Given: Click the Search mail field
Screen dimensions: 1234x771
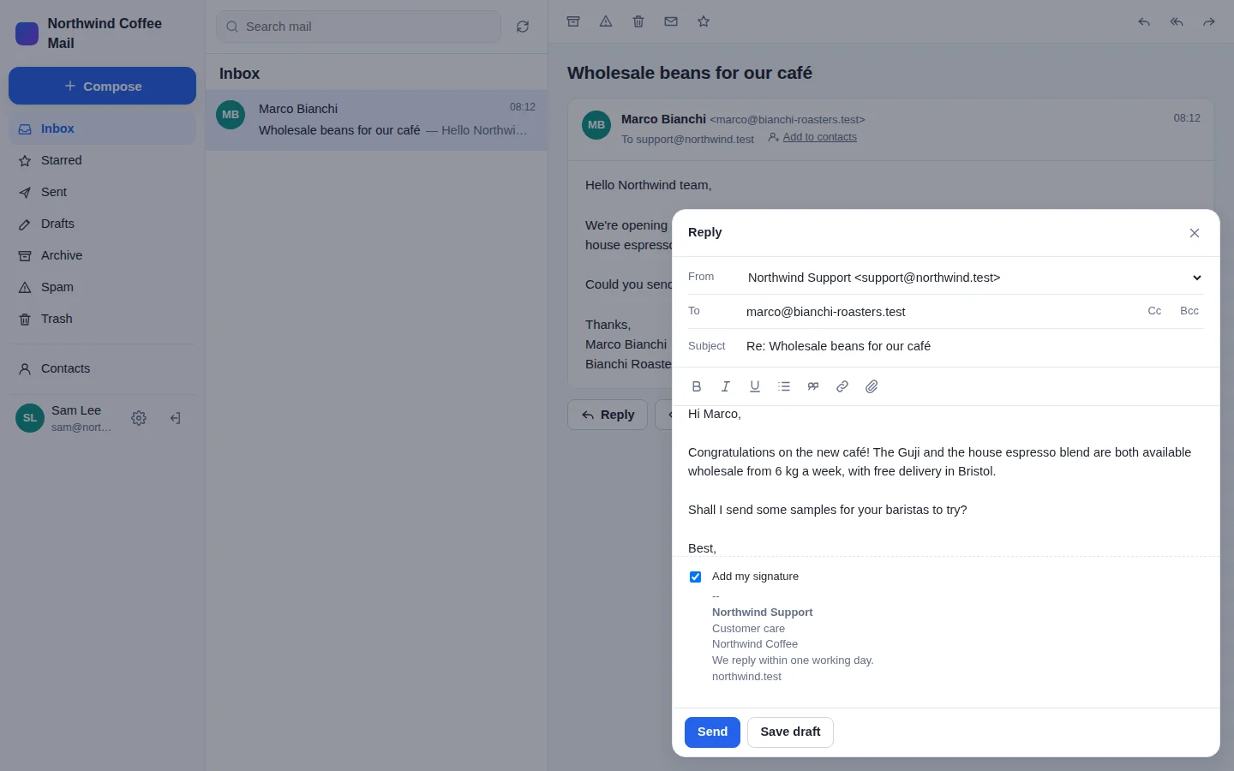Looking at the screenshot, I should pos(359,27).
